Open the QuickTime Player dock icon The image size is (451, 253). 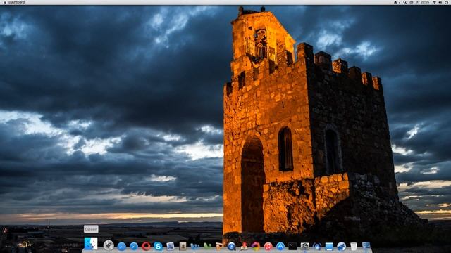[231, 246]
